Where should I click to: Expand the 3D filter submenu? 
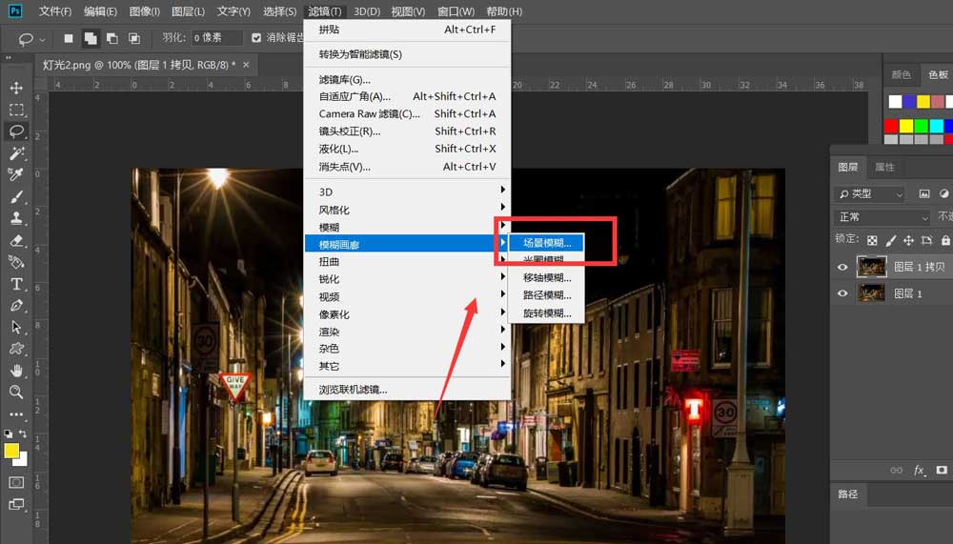pos(407,191)
